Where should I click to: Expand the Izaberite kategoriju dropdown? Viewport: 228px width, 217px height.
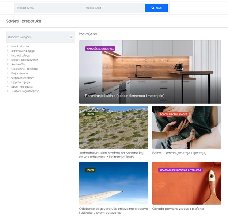(x=41, y=37)
